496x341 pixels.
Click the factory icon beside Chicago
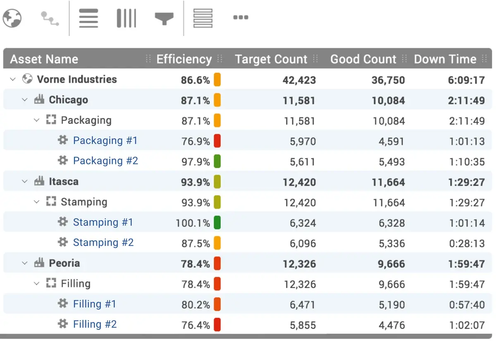(x=39, y=99)
